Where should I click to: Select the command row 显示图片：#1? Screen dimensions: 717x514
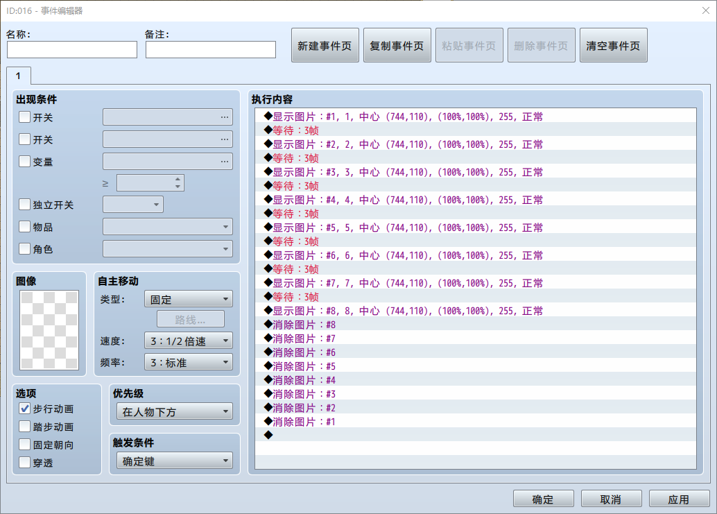point(476,116)
